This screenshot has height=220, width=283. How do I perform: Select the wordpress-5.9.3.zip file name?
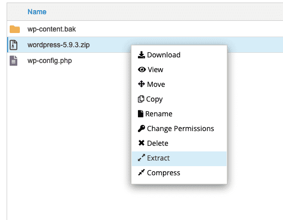[x=59, y=45]
